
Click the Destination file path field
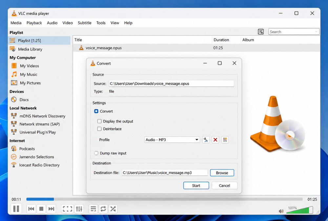(165, 173)
